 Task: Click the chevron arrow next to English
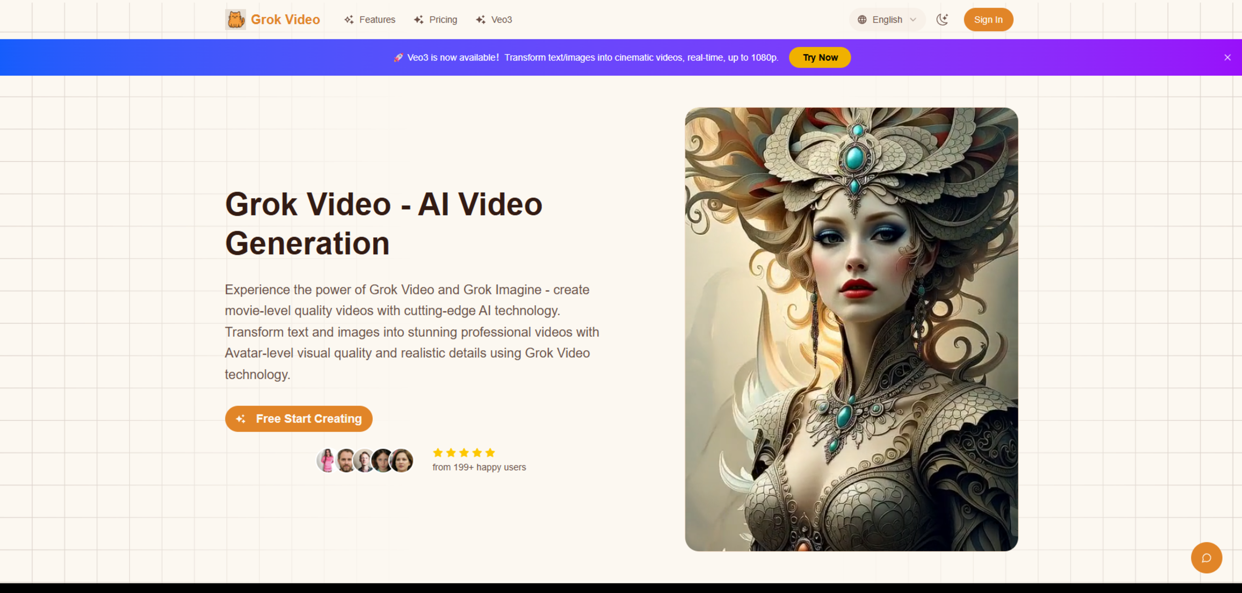tap(913, 19)
